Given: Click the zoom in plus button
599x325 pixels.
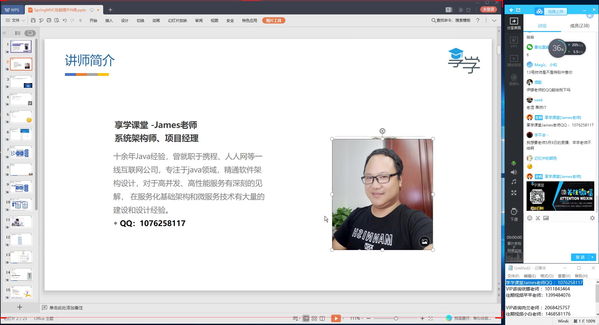Looking at the screenshot, I should click(x=422, y=318).
